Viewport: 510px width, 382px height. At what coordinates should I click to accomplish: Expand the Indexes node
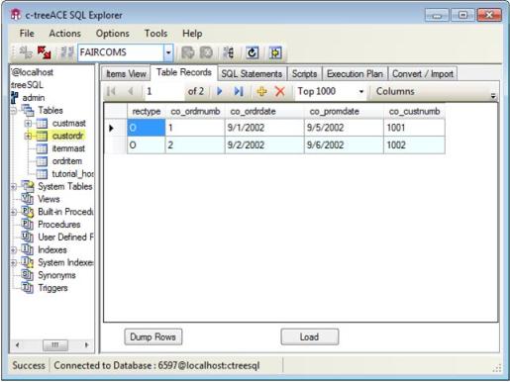(x=14, y=250)
